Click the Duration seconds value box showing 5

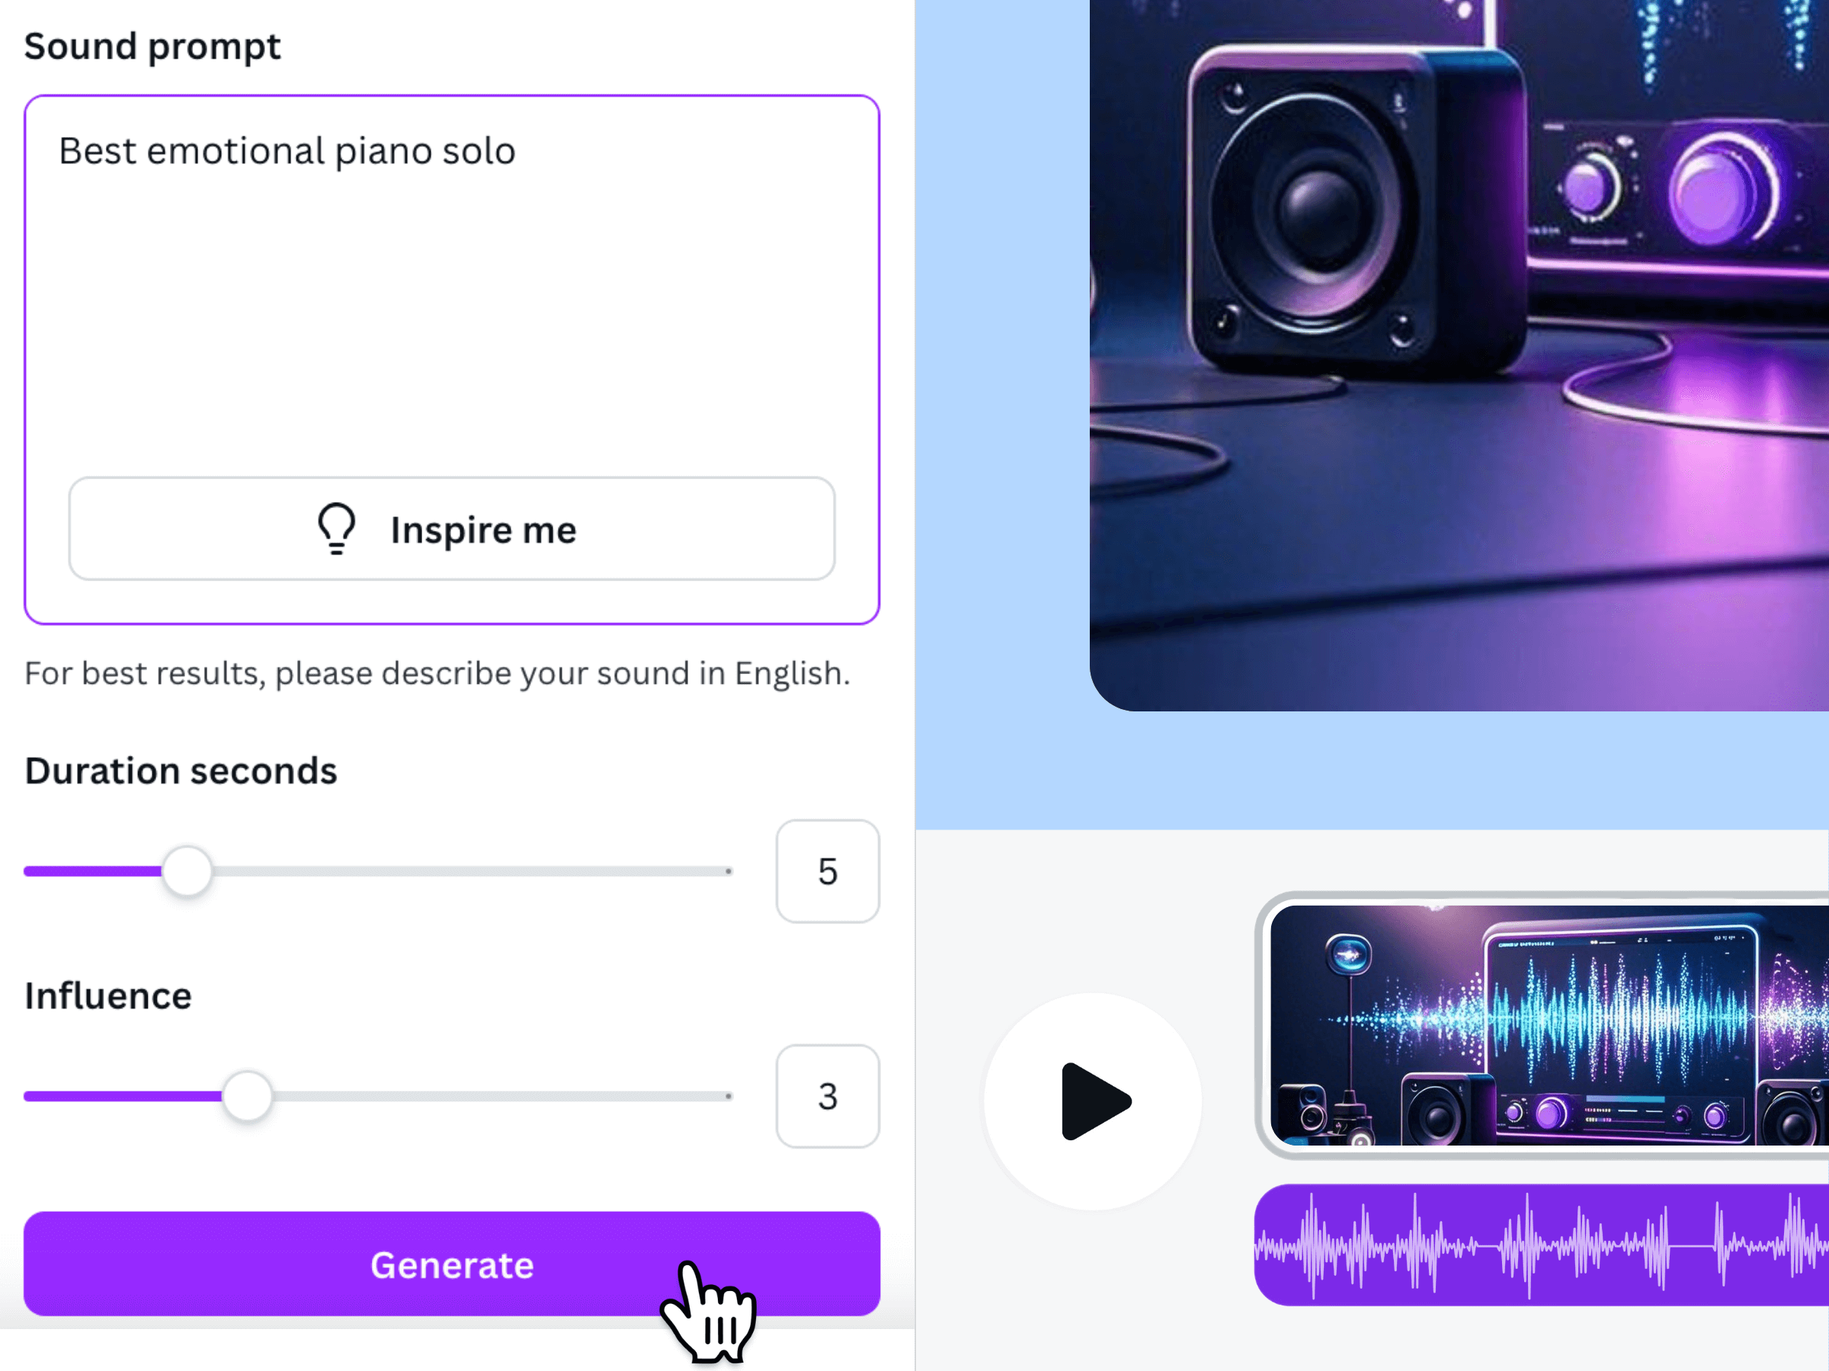coord(828,871)
